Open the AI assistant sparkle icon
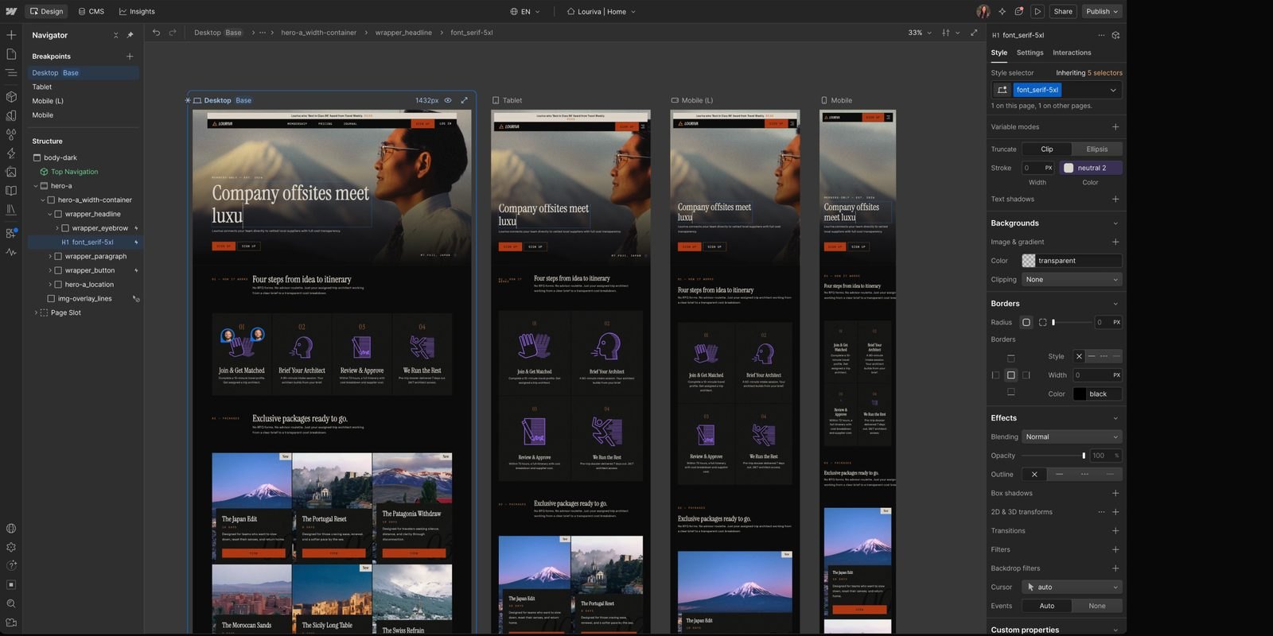 point(1002,11)
